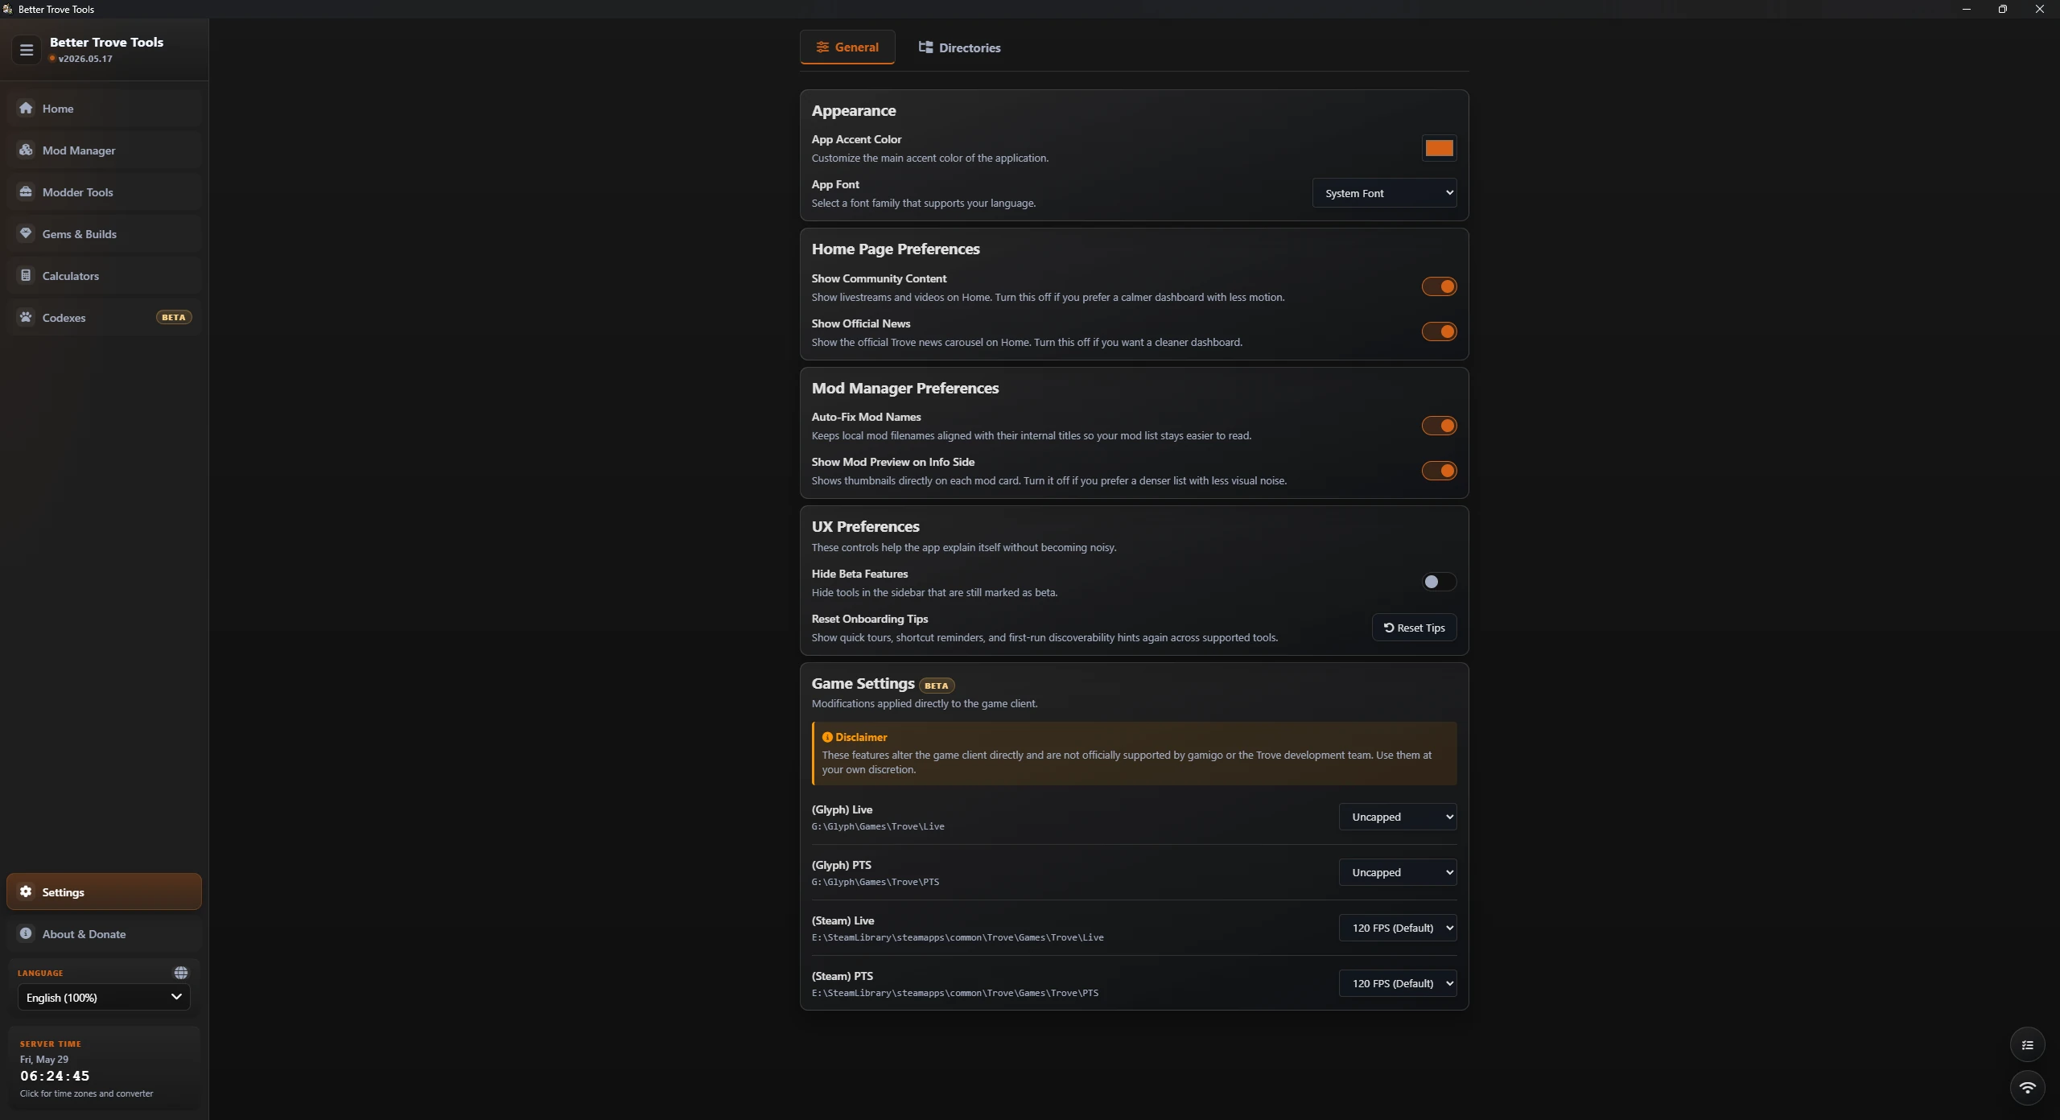Turn off Show Mod Preview on Info Side

point(1439,471)
